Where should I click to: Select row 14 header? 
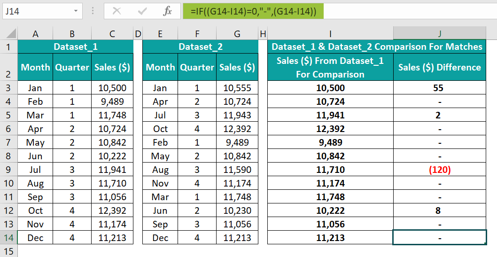[x=8, y=237]
